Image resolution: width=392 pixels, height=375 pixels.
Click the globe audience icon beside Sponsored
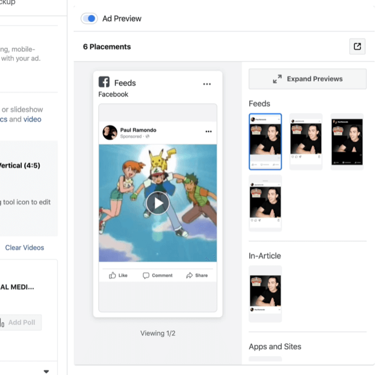pyautogui.click(x=147, y=136)
